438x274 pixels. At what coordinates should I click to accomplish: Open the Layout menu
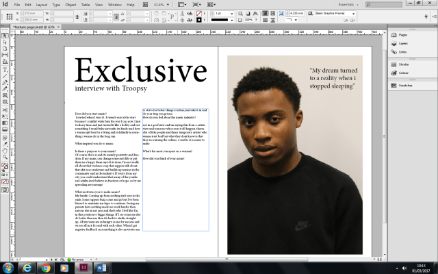coord(41,5)
